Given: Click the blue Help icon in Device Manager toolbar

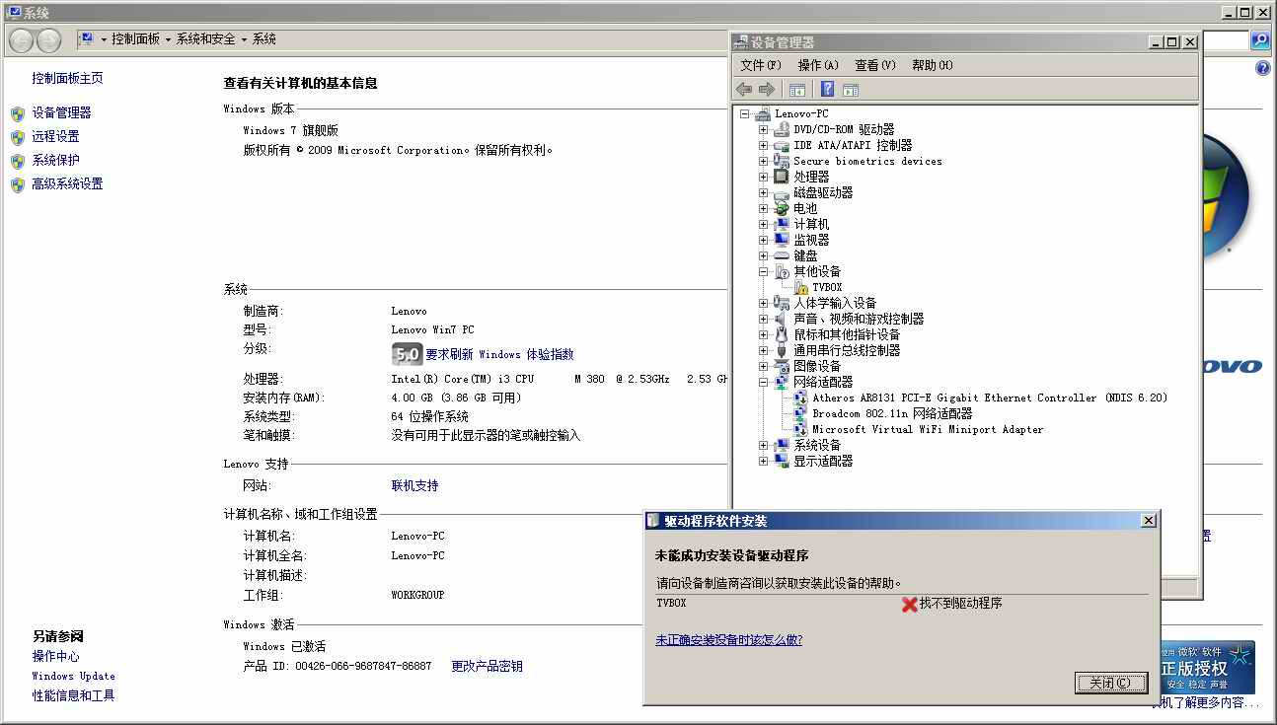Looking at the screenshot, I should click(x=827, y=90).
